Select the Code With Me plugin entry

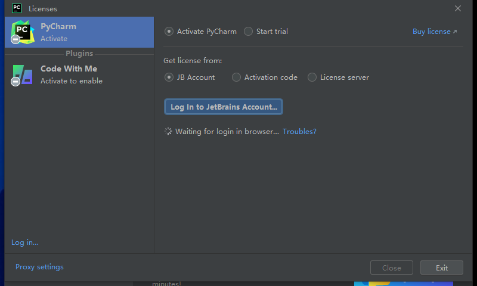point(79,74)
